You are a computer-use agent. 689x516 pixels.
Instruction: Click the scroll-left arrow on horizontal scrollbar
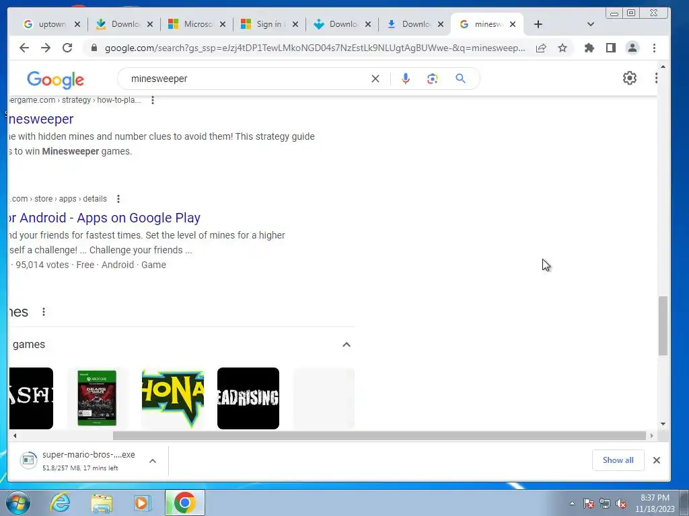(x=15, y=435)
